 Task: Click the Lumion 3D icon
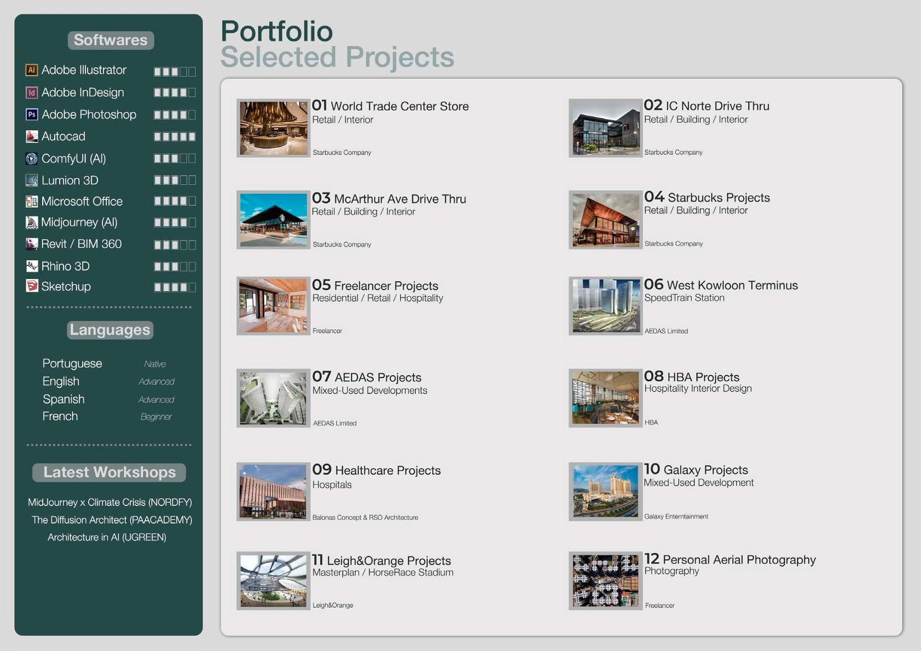32,180
